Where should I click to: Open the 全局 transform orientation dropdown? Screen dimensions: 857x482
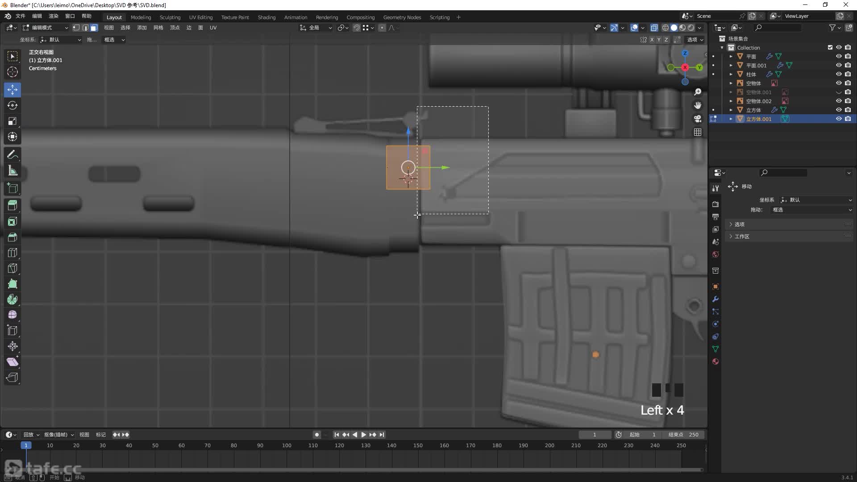[x=316, y=28]
